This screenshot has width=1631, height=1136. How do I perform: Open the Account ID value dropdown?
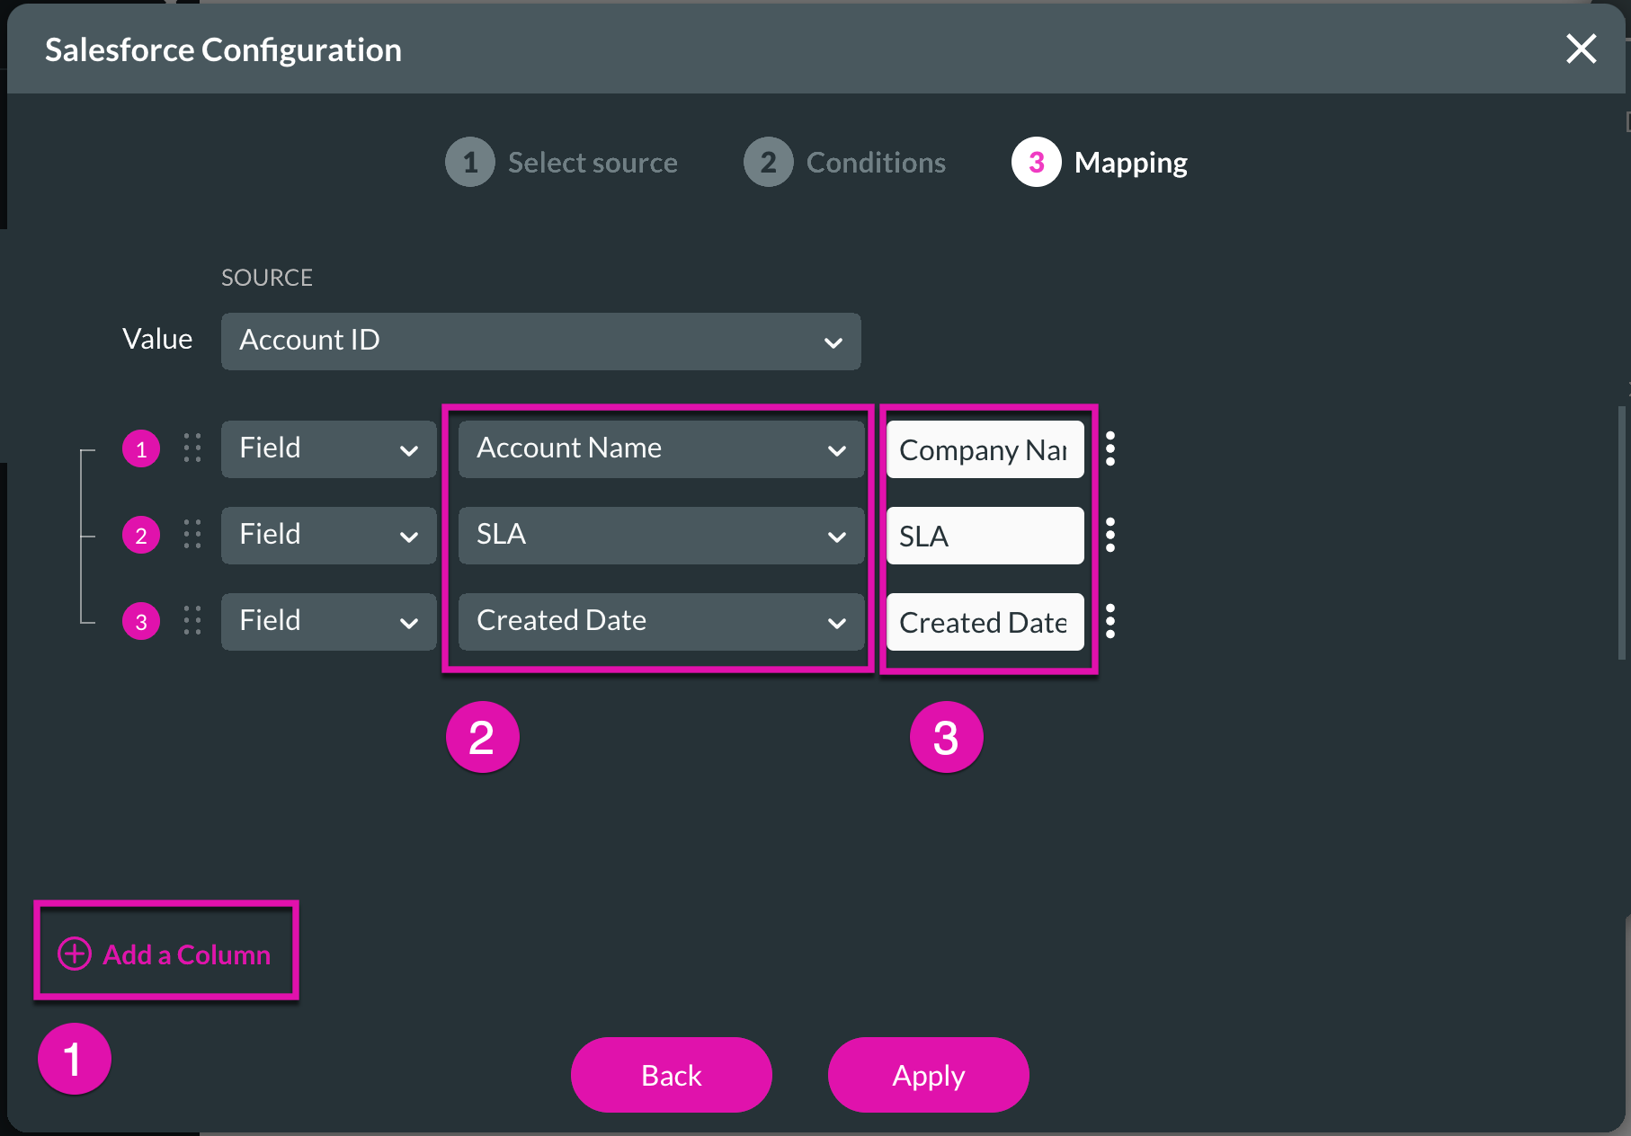point(541,342)
